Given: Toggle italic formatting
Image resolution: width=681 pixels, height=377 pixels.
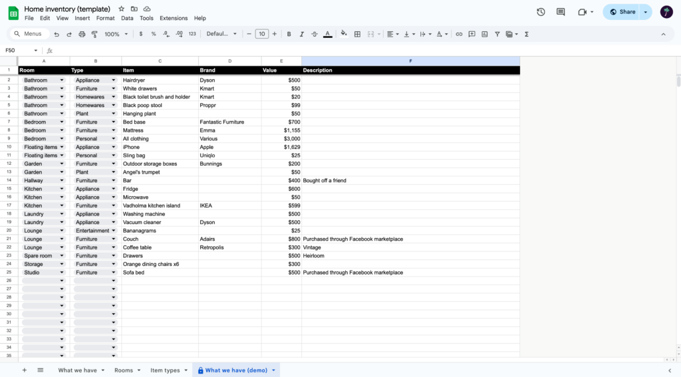Looking at the screenshot, I should point(301,34).
